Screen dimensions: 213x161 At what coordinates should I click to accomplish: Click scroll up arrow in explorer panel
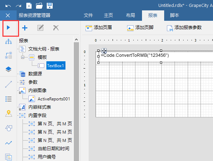coord(76,39)
